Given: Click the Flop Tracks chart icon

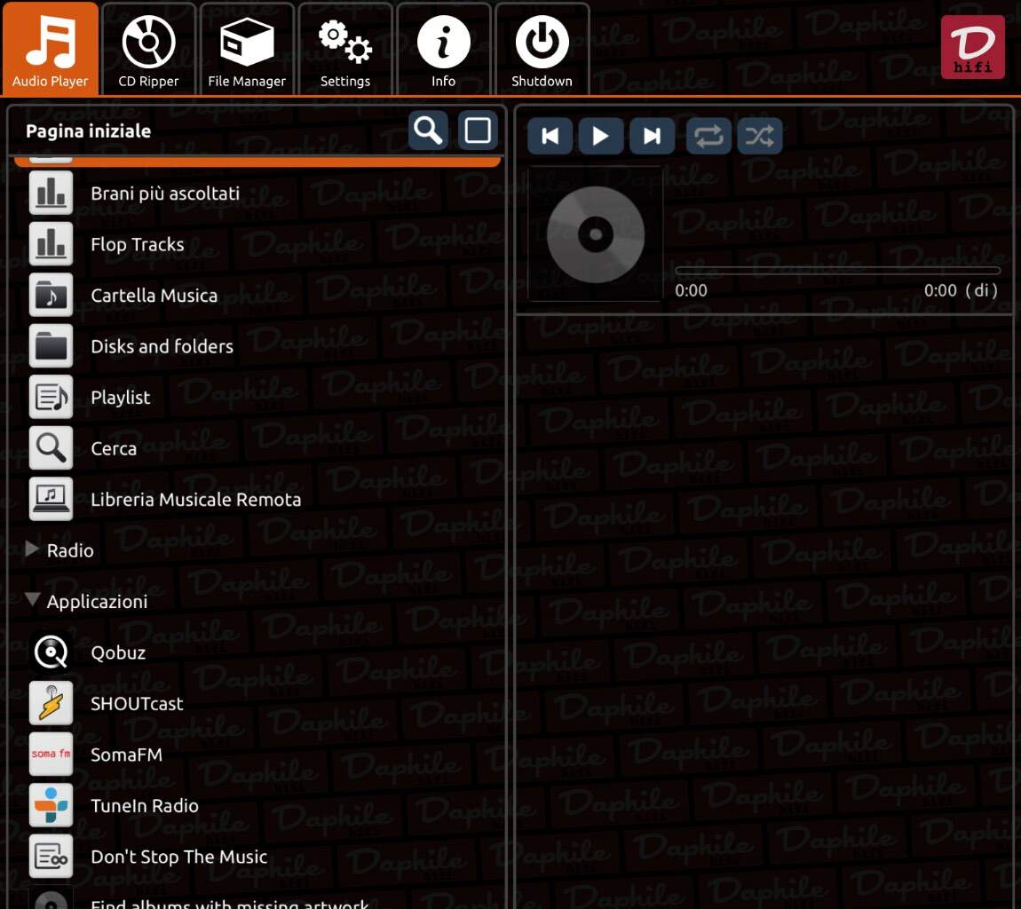Looking at the screenshot, I should pos(51,243).
